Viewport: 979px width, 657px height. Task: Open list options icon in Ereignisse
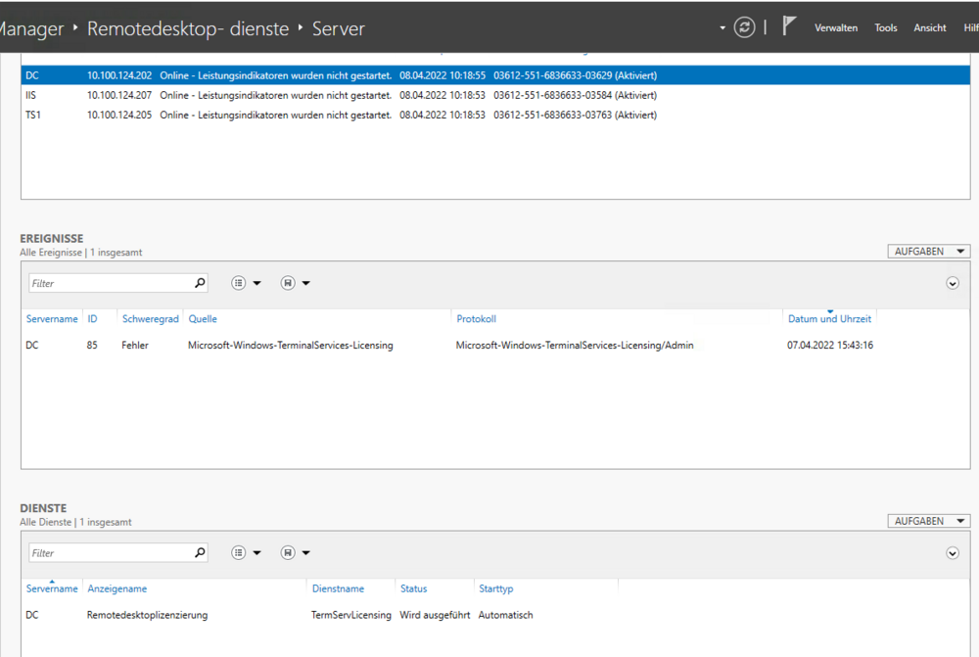239,283
